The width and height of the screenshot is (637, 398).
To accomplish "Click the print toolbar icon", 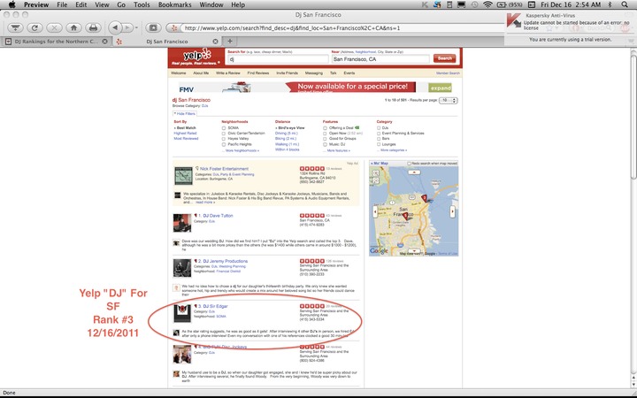I will [93, 27].
